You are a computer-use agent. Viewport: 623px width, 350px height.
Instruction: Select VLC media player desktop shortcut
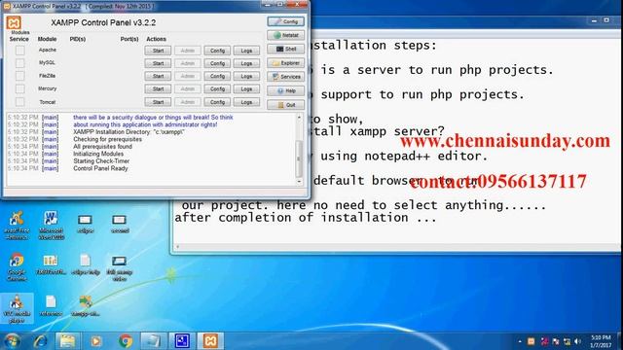17,309
